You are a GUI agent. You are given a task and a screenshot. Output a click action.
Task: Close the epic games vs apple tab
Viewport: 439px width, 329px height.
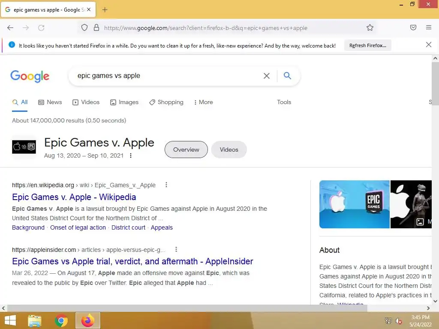tap(89, 9)
